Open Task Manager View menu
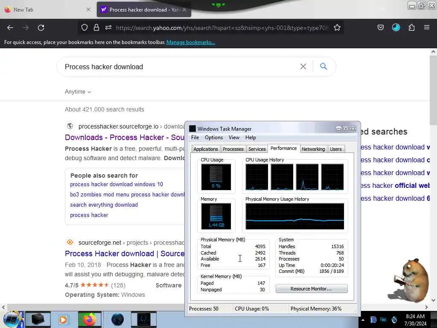Screen dimensions: 437x328 click(234, 138)
